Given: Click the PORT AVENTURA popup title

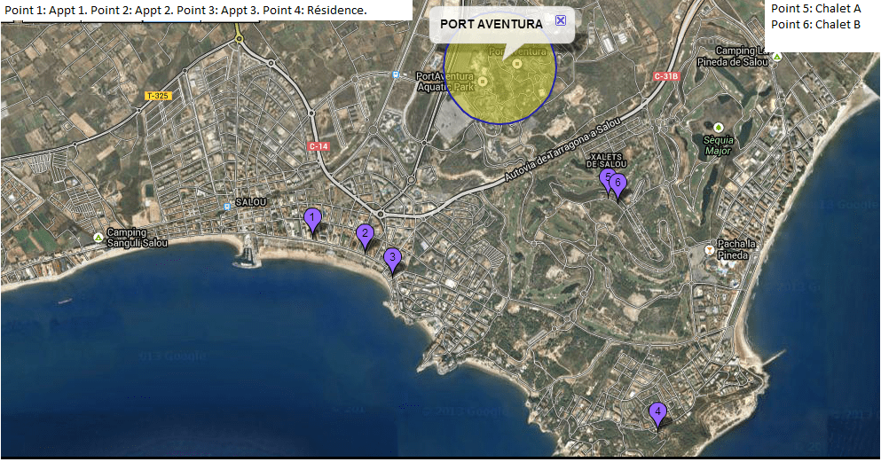Looking at the screenshot, I should 492,24.
